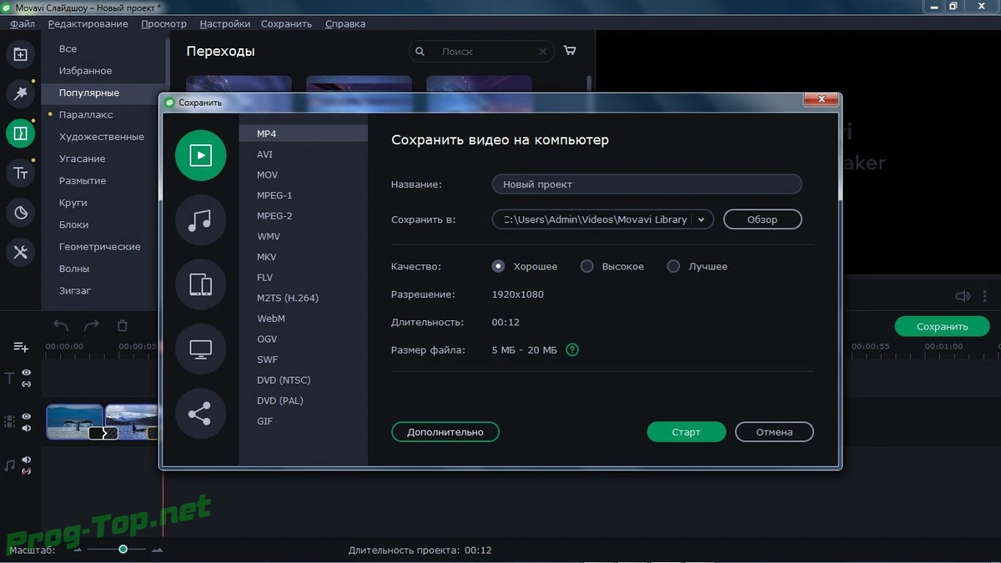Click the zoom in mountain icon

pos(157,550)
